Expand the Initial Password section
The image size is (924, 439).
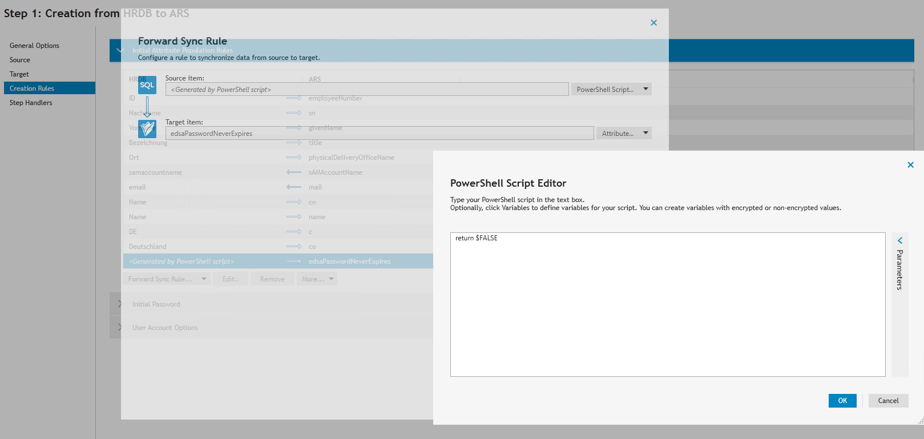[x=120, y=304]
